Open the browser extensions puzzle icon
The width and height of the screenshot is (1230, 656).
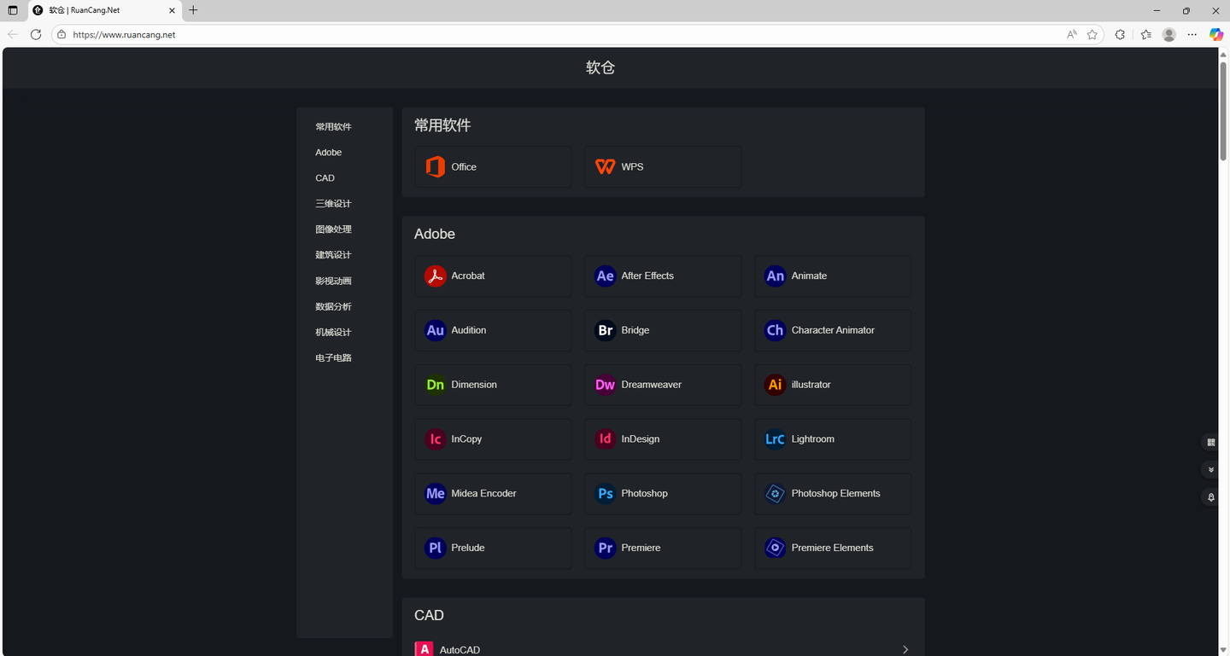coord(1120,35)
